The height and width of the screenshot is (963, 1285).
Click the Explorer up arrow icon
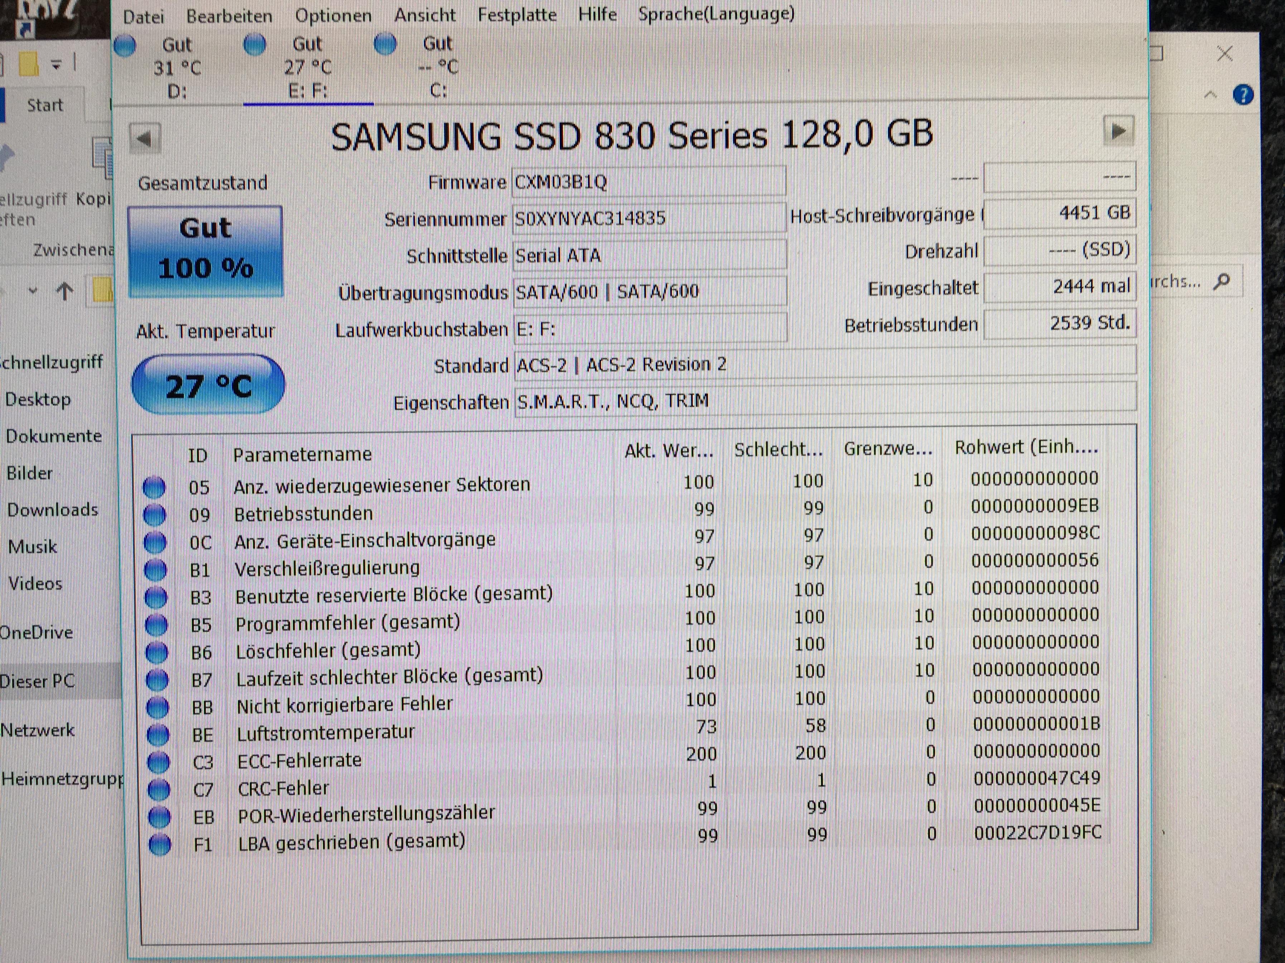coord(64,291)
